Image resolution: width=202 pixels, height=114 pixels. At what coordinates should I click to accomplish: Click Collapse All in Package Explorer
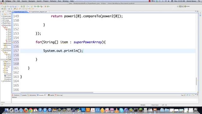3,14
